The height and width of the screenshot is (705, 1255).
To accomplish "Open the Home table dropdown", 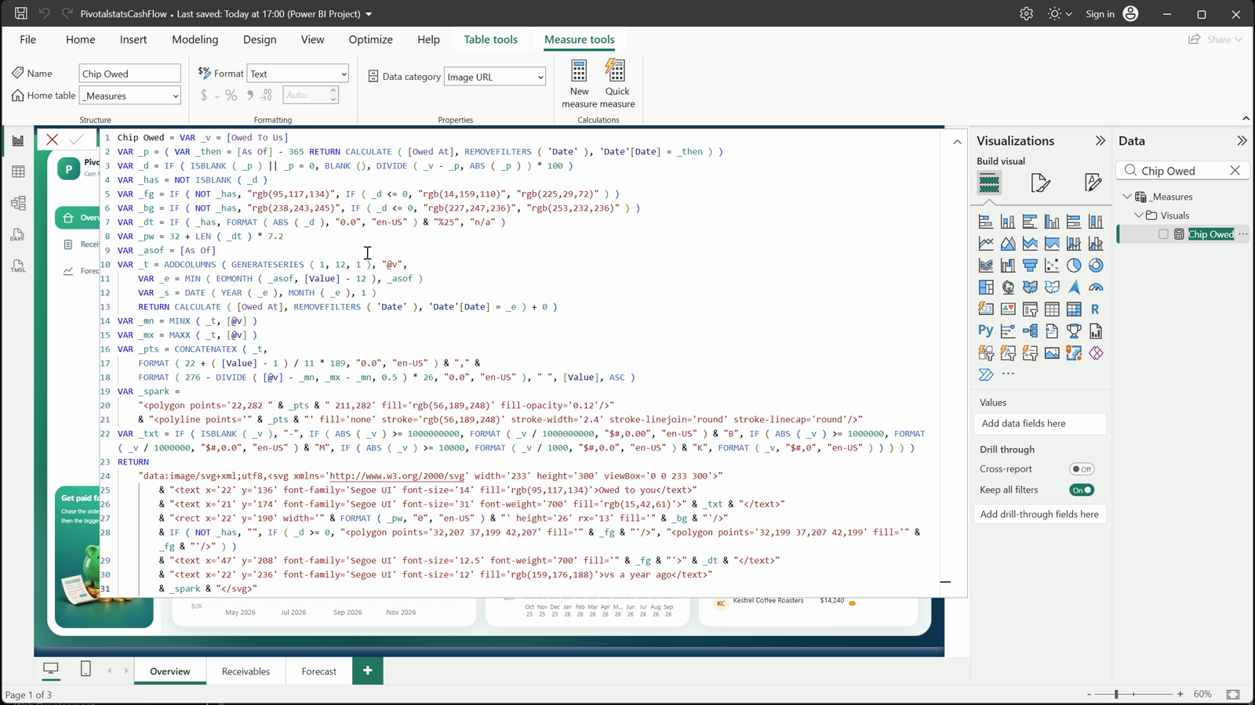I will click(130, 96).
